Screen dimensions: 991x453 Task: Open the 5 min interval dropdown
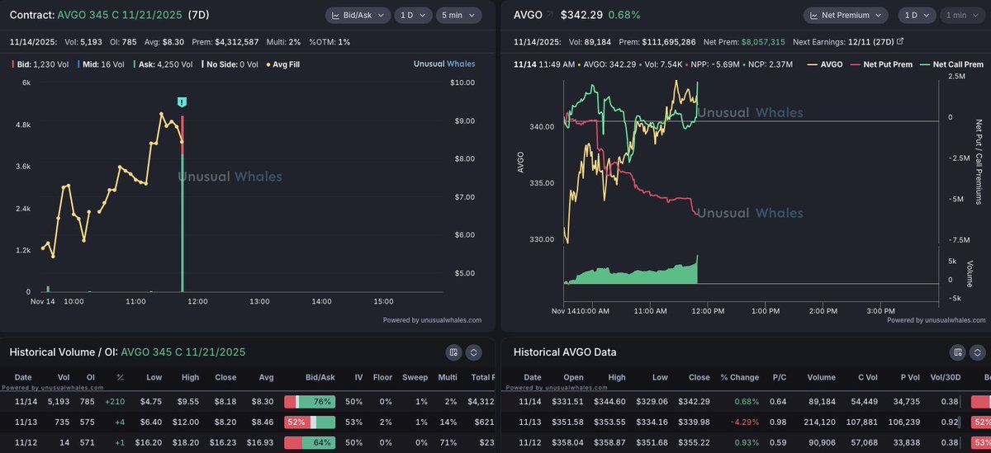458,15
